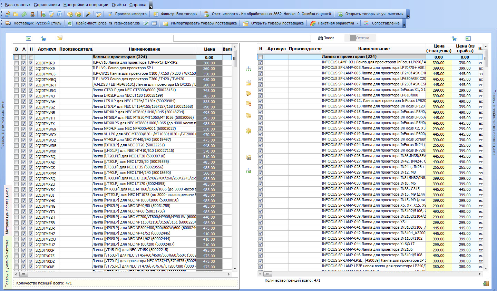This screenshot has height=291, width=497.
Task: Toggle right table checkbox for INFOCUS SP-LAMP-005
Action: 260,74
